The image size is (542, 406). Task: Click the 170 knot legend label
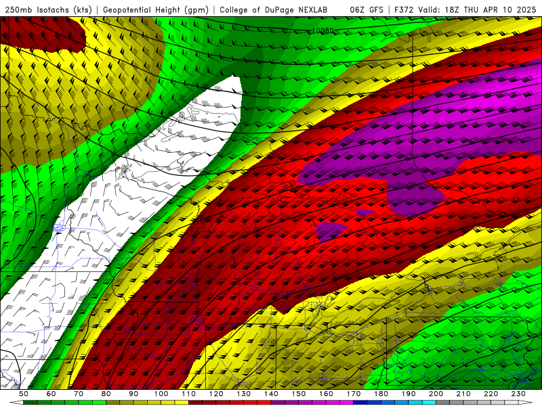(x=354, y=394)
